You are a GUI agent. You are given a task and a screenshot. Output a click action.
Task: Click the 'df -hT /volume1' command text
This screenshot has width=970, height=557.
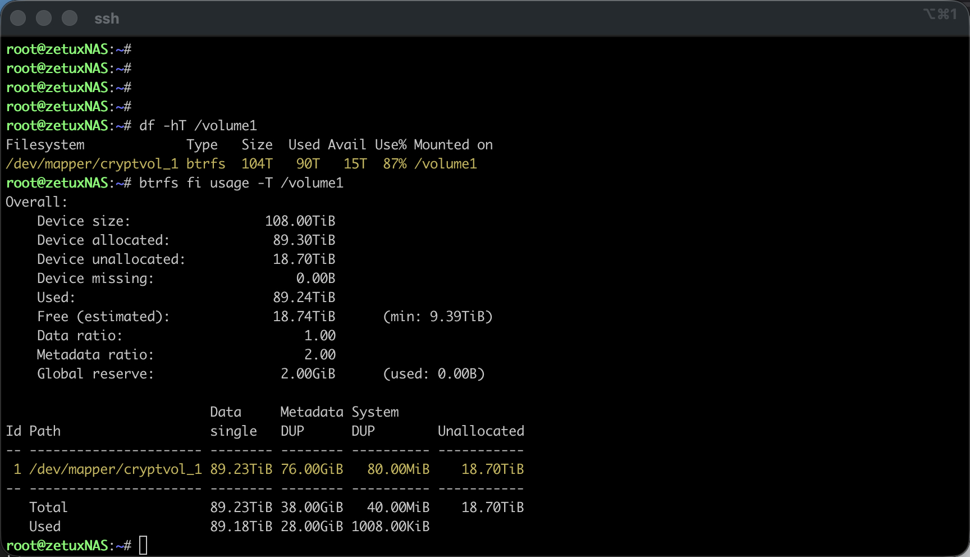coord(198,126)
